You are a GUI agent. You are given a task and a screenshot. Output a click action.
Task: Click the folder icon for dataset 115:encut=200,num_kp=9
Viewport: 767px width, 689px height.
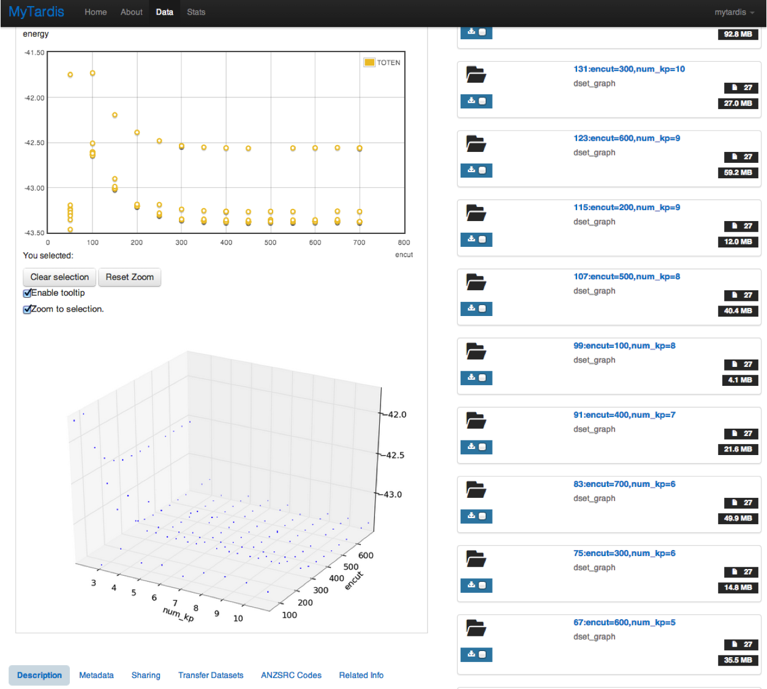(476, 213)
